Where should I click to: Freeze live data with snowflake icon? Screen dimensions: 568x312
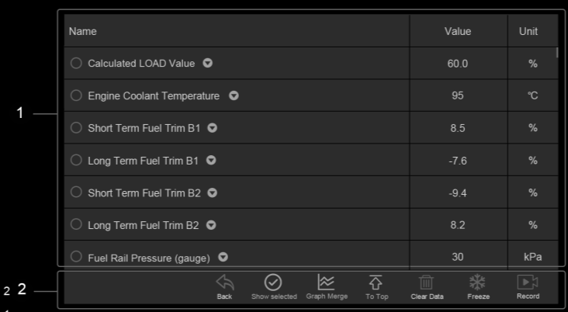point(477,282)
